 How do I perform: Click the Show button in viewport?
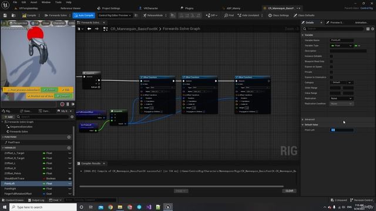pyautogui.click(x=46, y=23)
